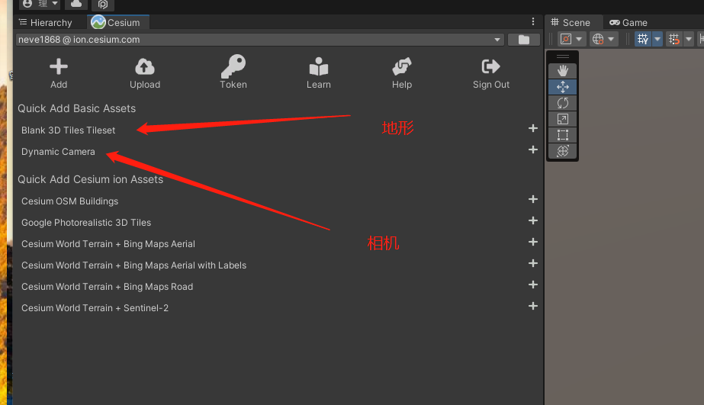Switch to the Game tab
Image resolution: width=704 pixels, height=405 pixels.
[628, 22]
